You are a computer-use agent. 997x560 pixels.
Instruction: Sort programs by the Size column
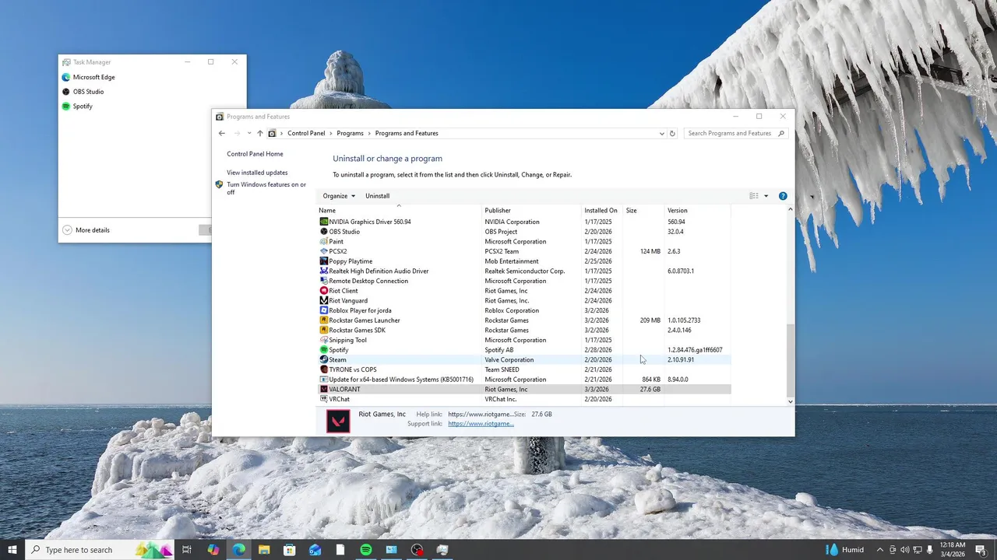tap(643, 210)
